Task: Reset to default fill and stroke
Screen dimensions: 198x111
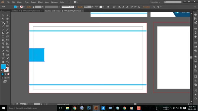Action: [2, 71]
